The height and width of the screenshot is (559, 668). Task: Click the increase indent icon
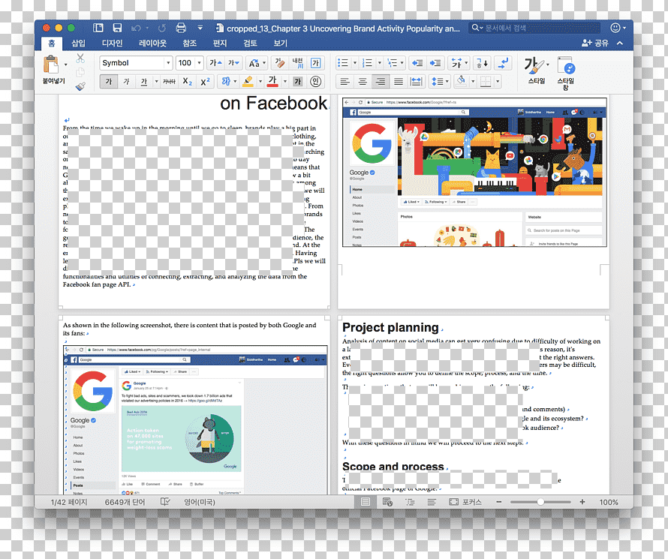[x=435, y=63]
